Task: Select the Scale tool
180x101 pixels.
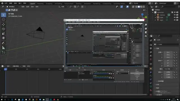Action: tap(3, 33)
